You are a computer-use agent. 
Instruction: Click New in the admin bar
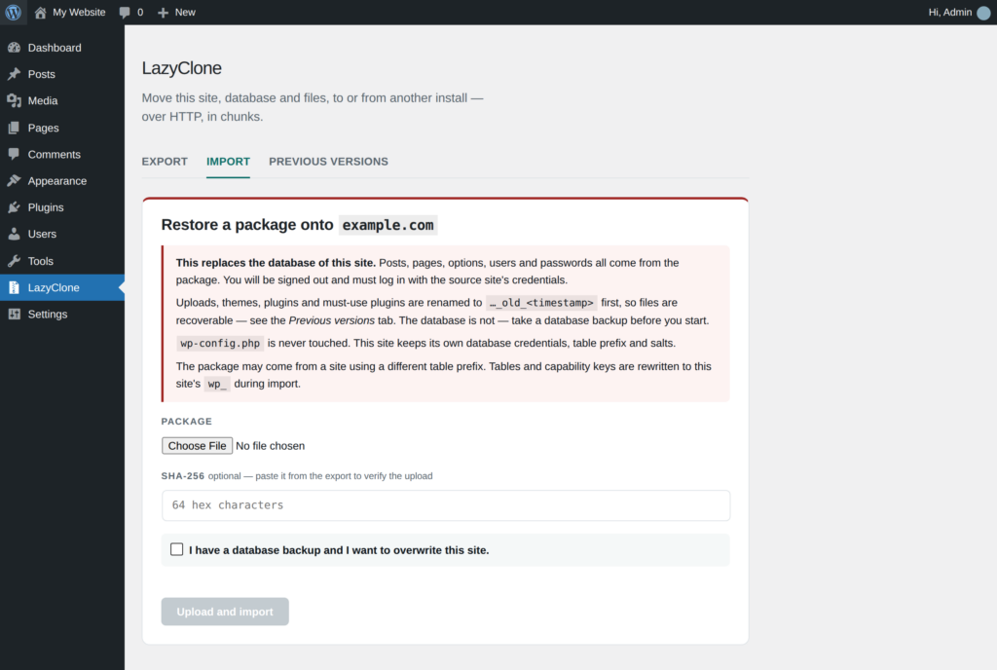click(185, 12)
